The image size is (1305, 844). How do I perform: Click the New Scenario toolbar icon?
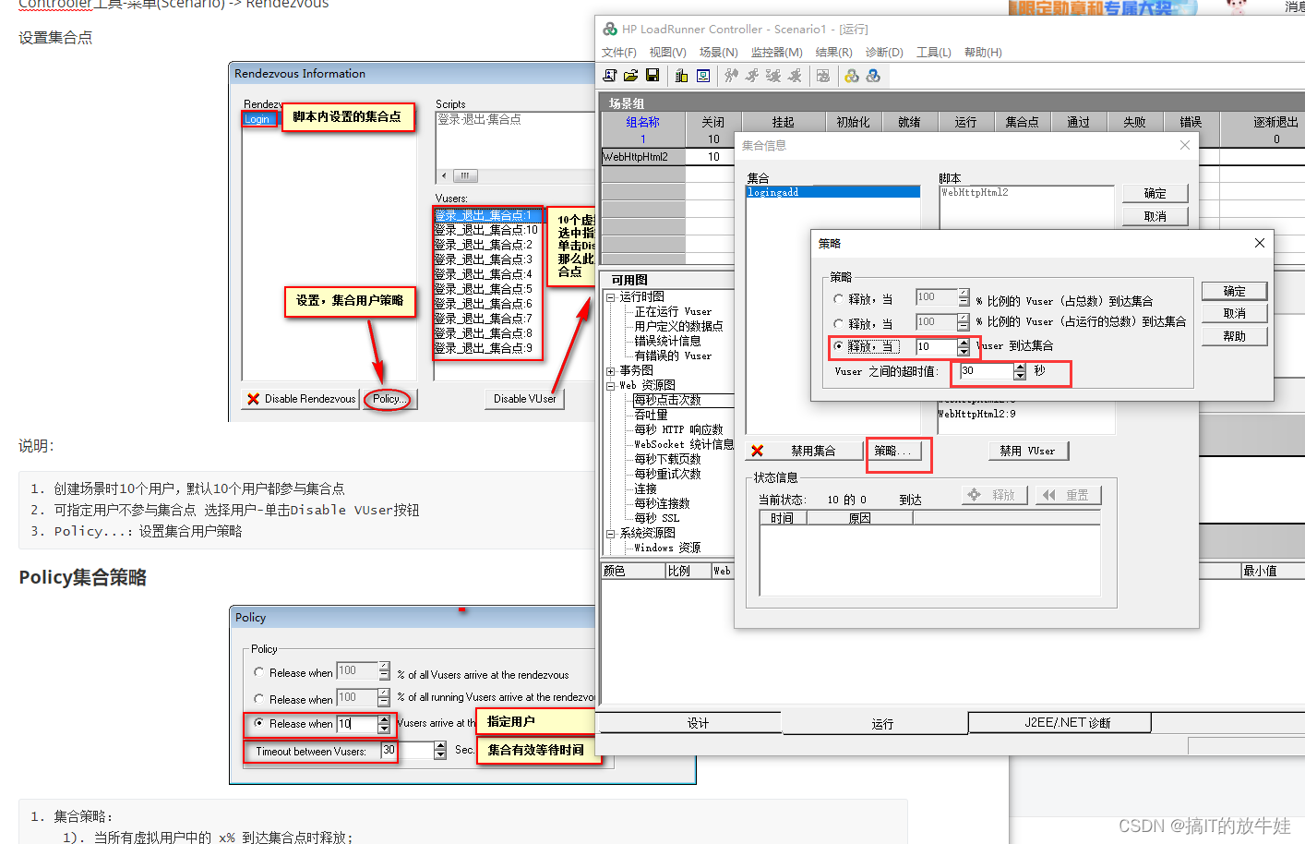click(x=610, y=76)
